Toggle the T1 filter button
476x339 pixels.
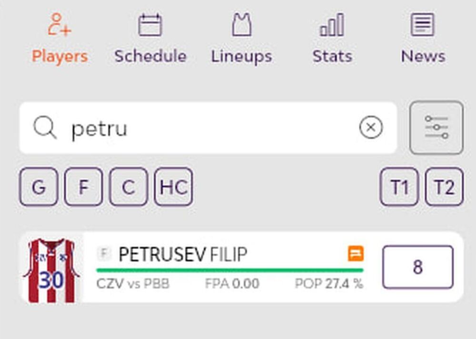point(399,187)
